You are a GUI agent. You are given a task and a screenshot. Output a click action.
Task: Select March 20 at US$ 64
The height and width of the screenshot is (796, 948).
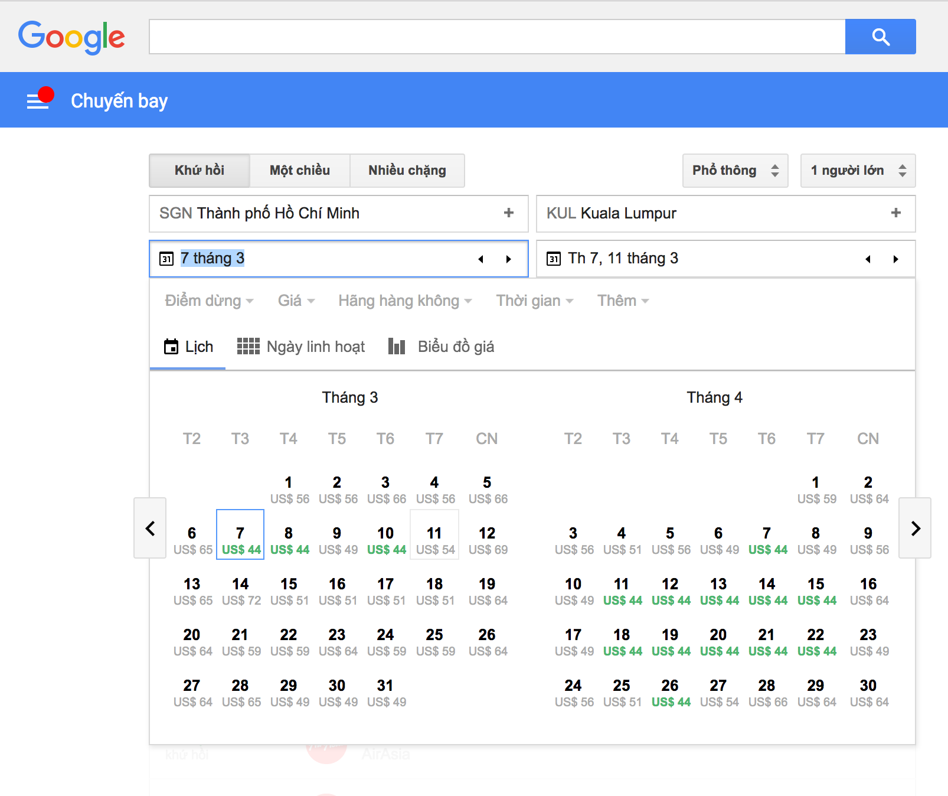click(192, 642)
